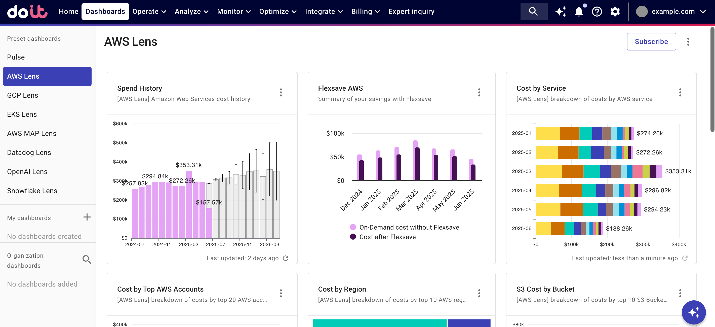Image resolution: width=715 pixels, height=327 pixels.
Task: Open the Spend History title link
Action: click(x=140, y=88)
